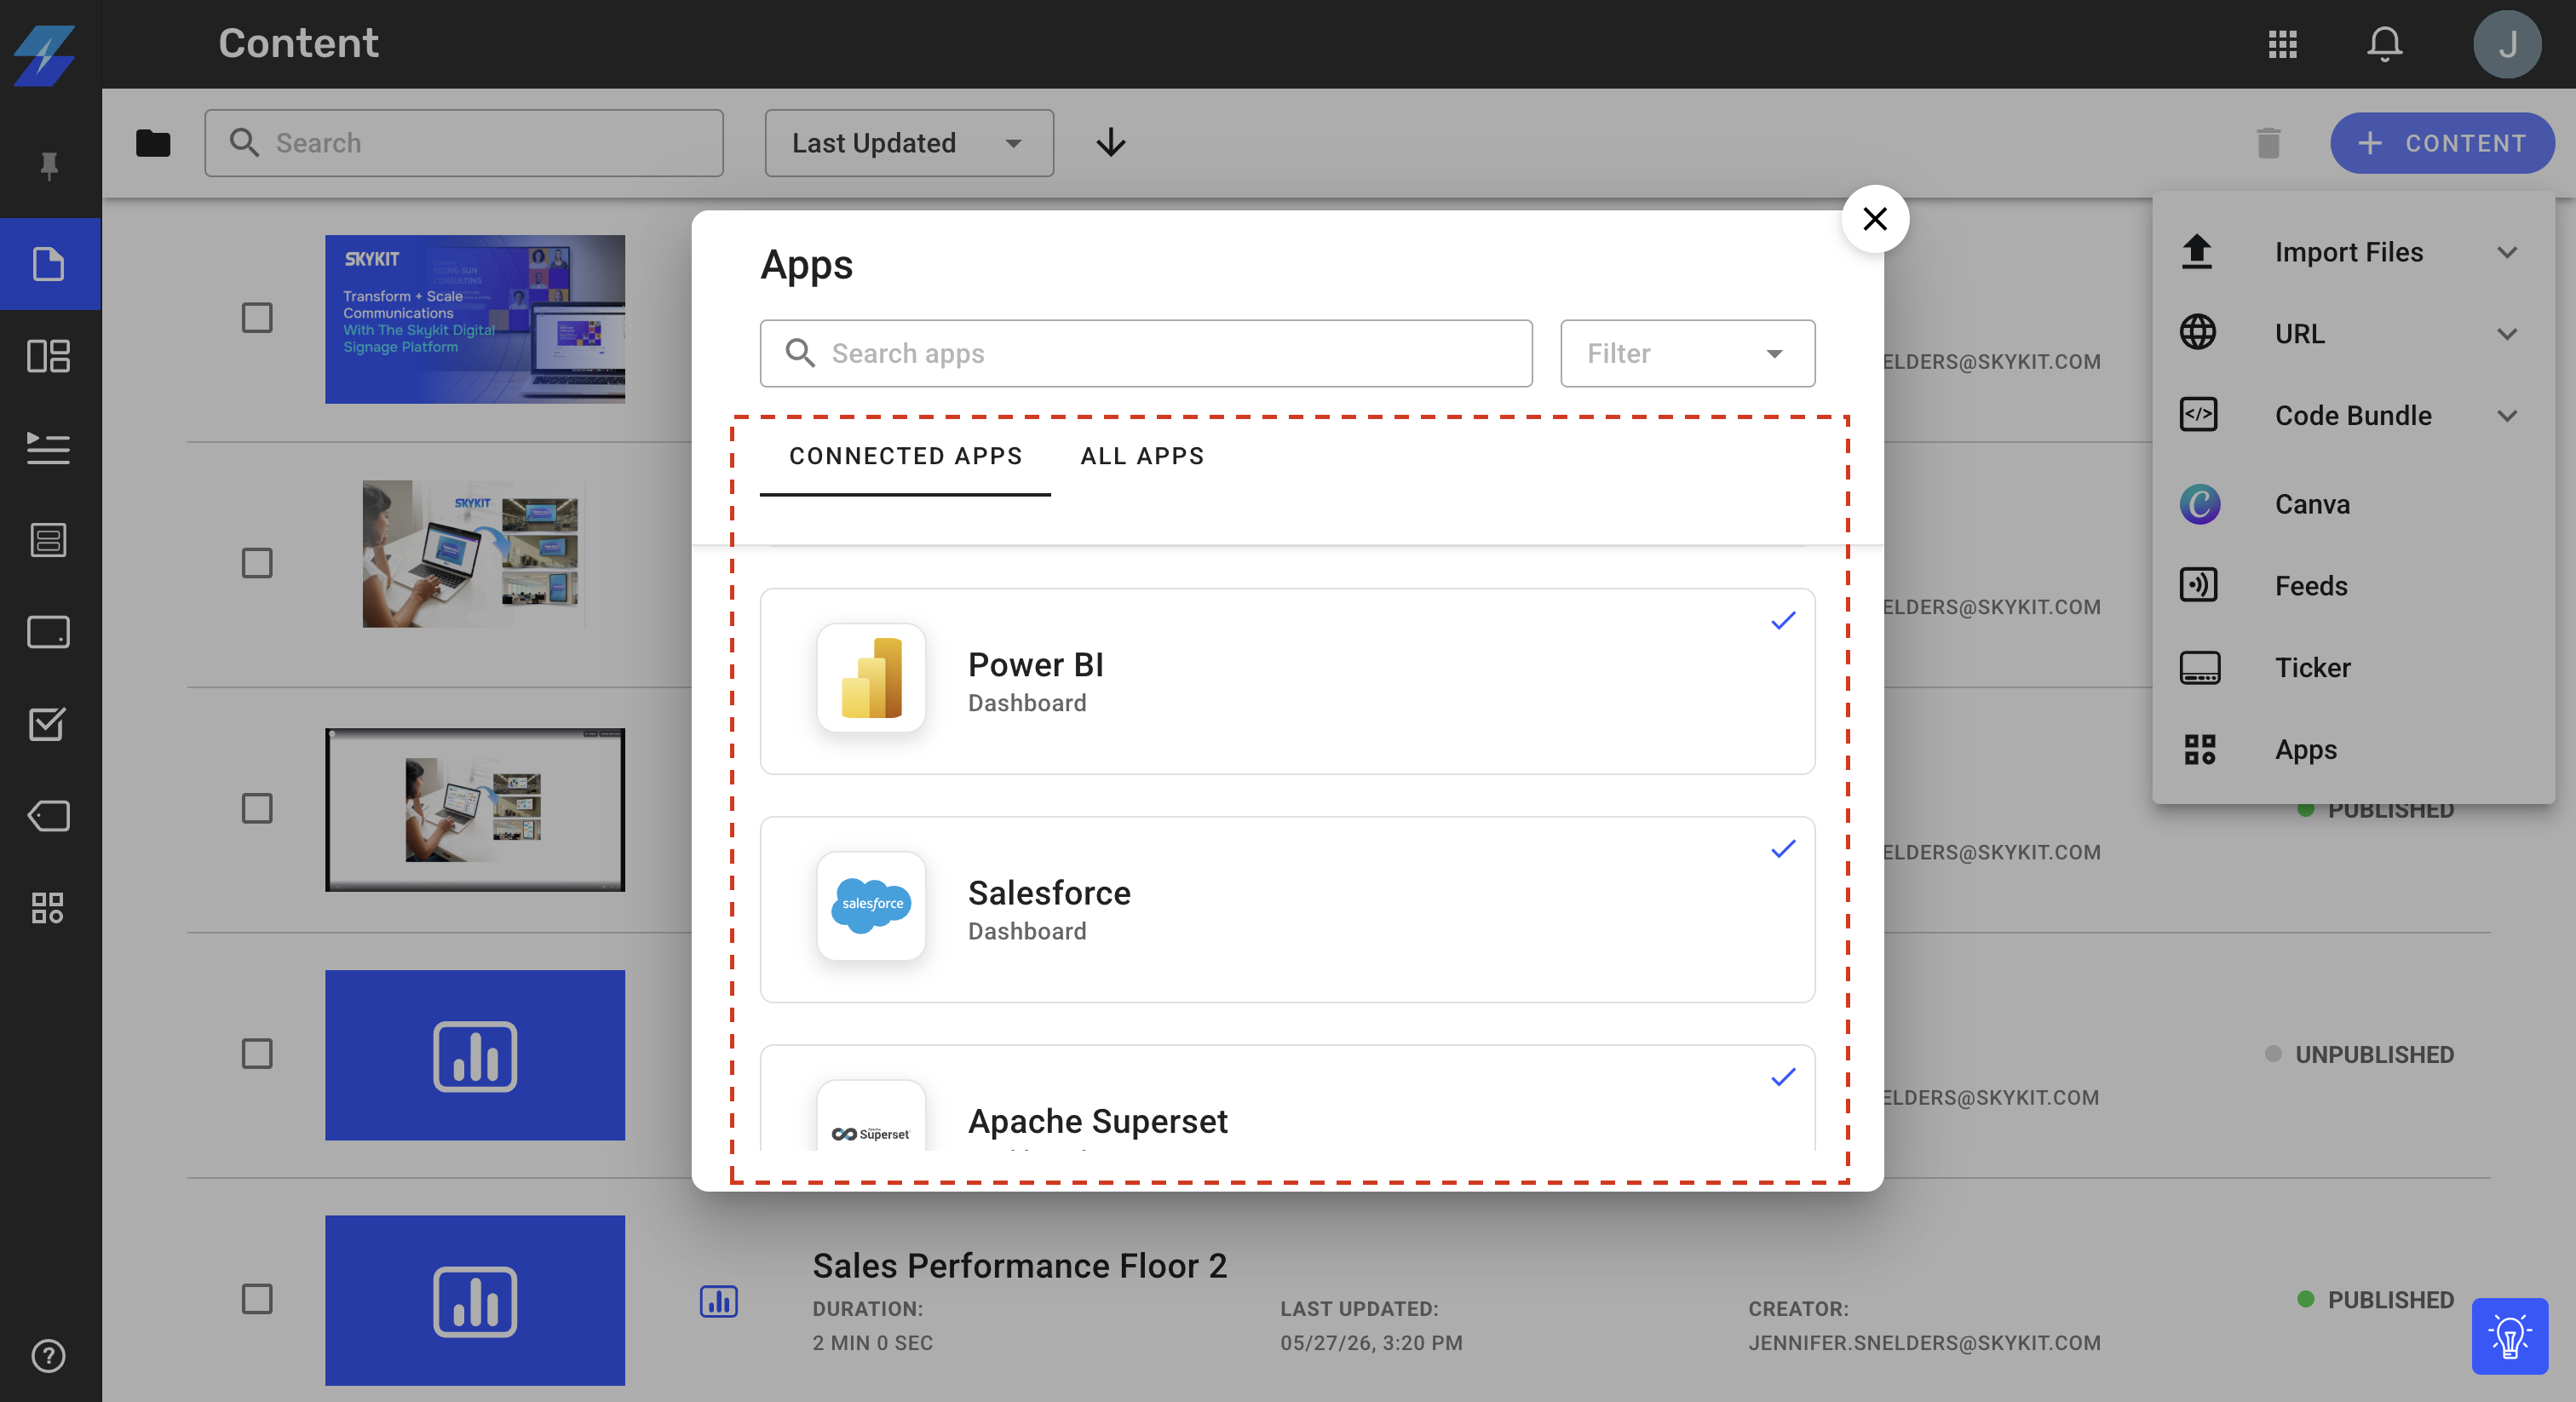Click the trash delete icon
The height and width of the screenshot is (1402, 2576).
point(2268,143)
